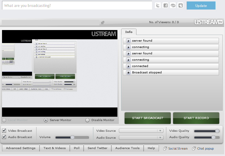Open the Help tab
225x156 pixels.
pos(151,148)
